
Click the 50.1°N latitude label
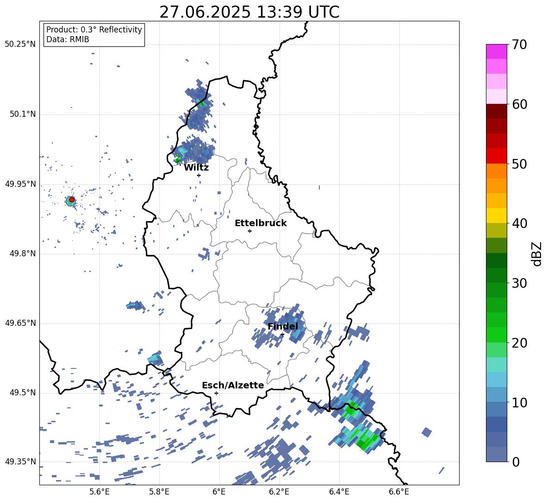(22, 114)
